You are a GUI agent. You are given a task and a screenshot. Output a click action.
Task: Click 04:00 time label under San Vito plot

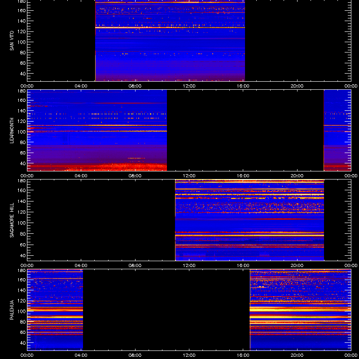click(x=81, y=86)
